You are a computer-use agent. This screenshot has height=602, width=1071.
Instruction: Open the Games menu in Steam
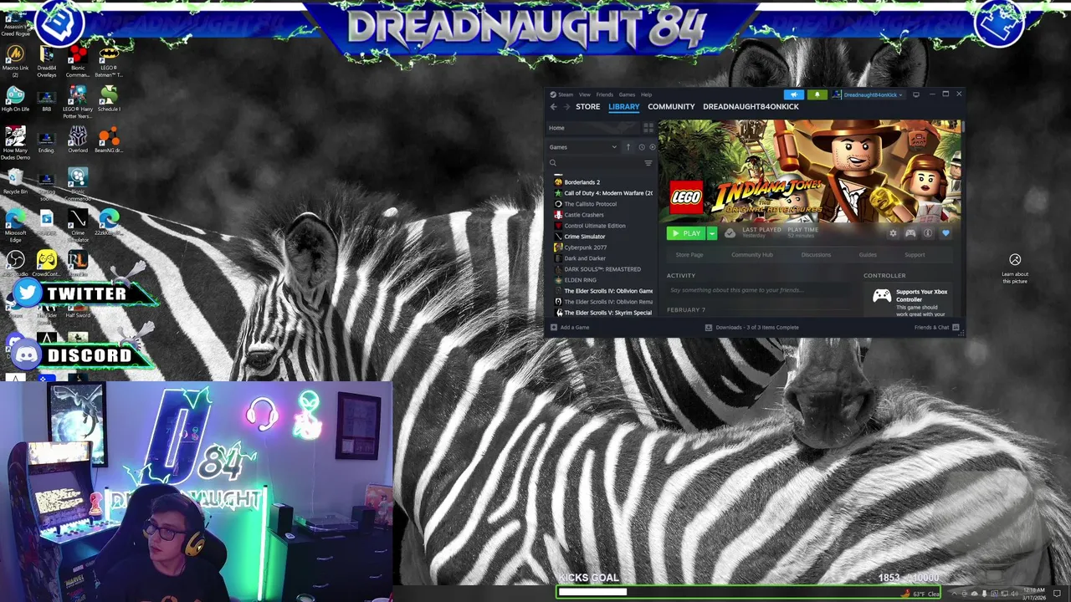tap(627, 94)
